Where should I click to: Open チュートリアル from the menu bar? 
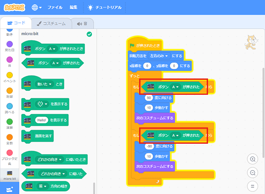(x=104, y=7)
